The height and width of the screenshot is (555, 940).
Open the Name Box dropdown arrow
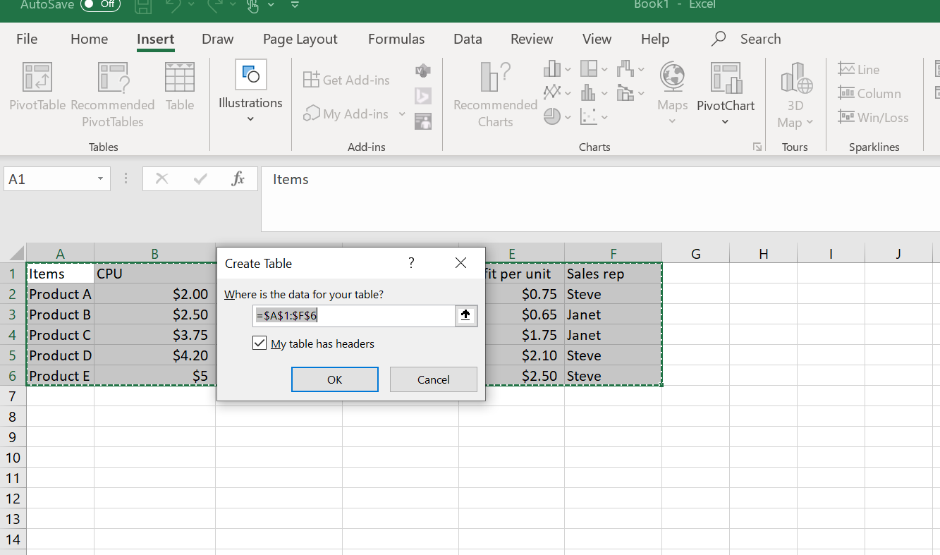(x=100, y=179)
